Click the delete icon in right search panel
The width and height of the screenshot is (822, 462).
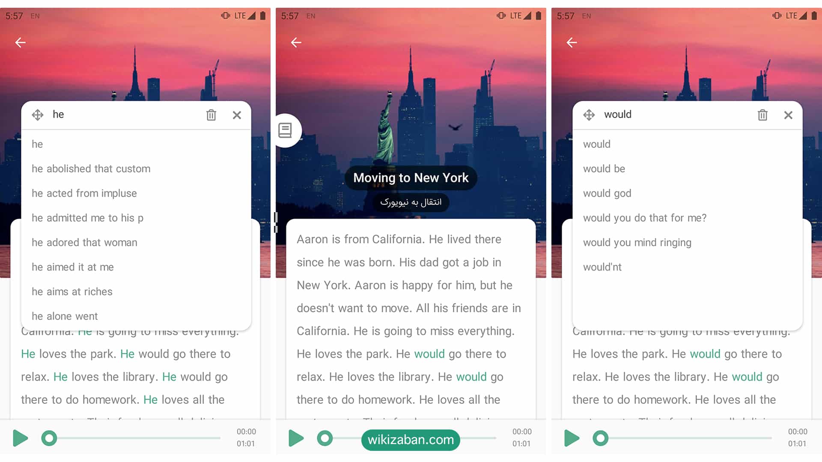[x=763, y=115]
